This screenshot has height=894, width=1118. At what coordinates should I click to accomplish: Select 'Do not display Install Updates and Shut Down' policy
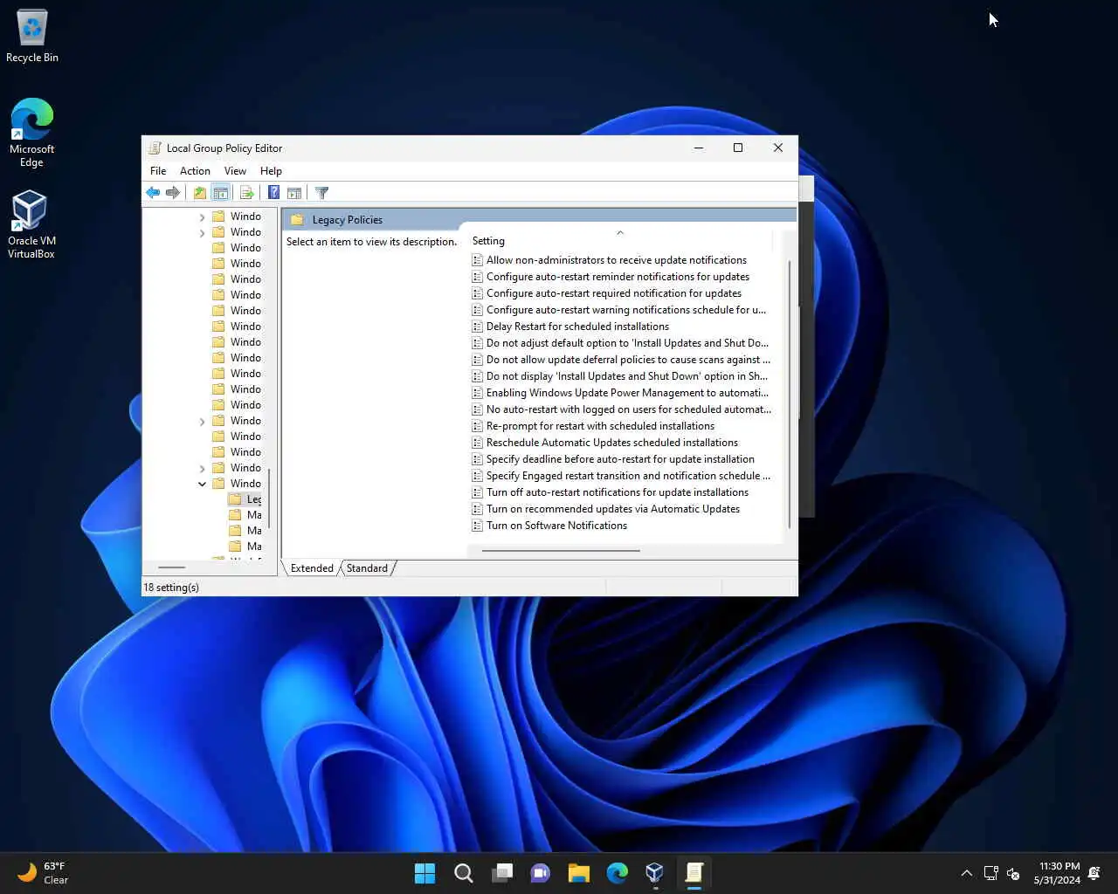(x=619, y=376)
